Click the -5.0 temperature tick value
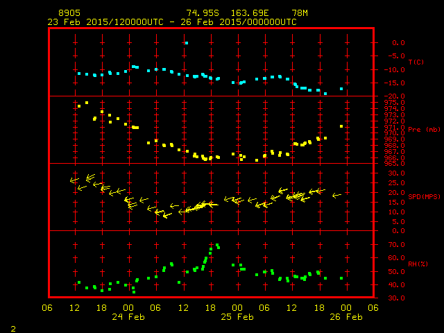Screen dimensions: 444x333 (x=396, y=55)
